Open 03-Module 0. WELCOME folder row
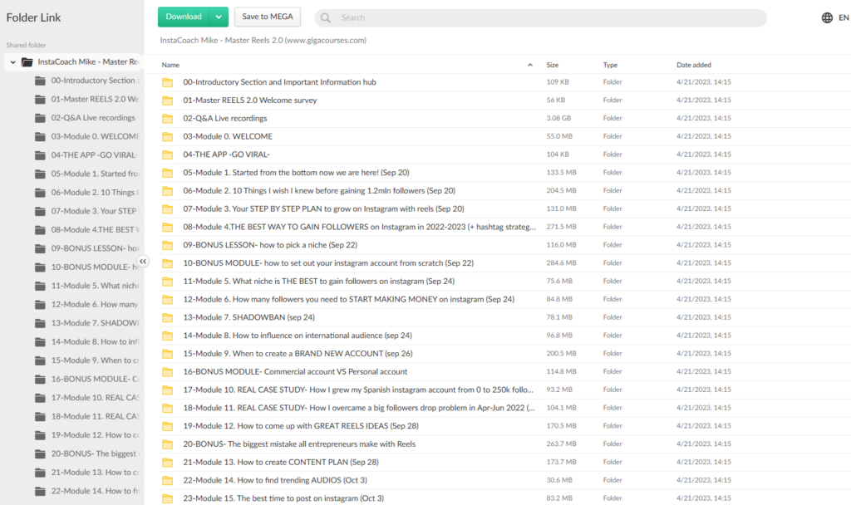The image size is (851, 505). [228, 136]
